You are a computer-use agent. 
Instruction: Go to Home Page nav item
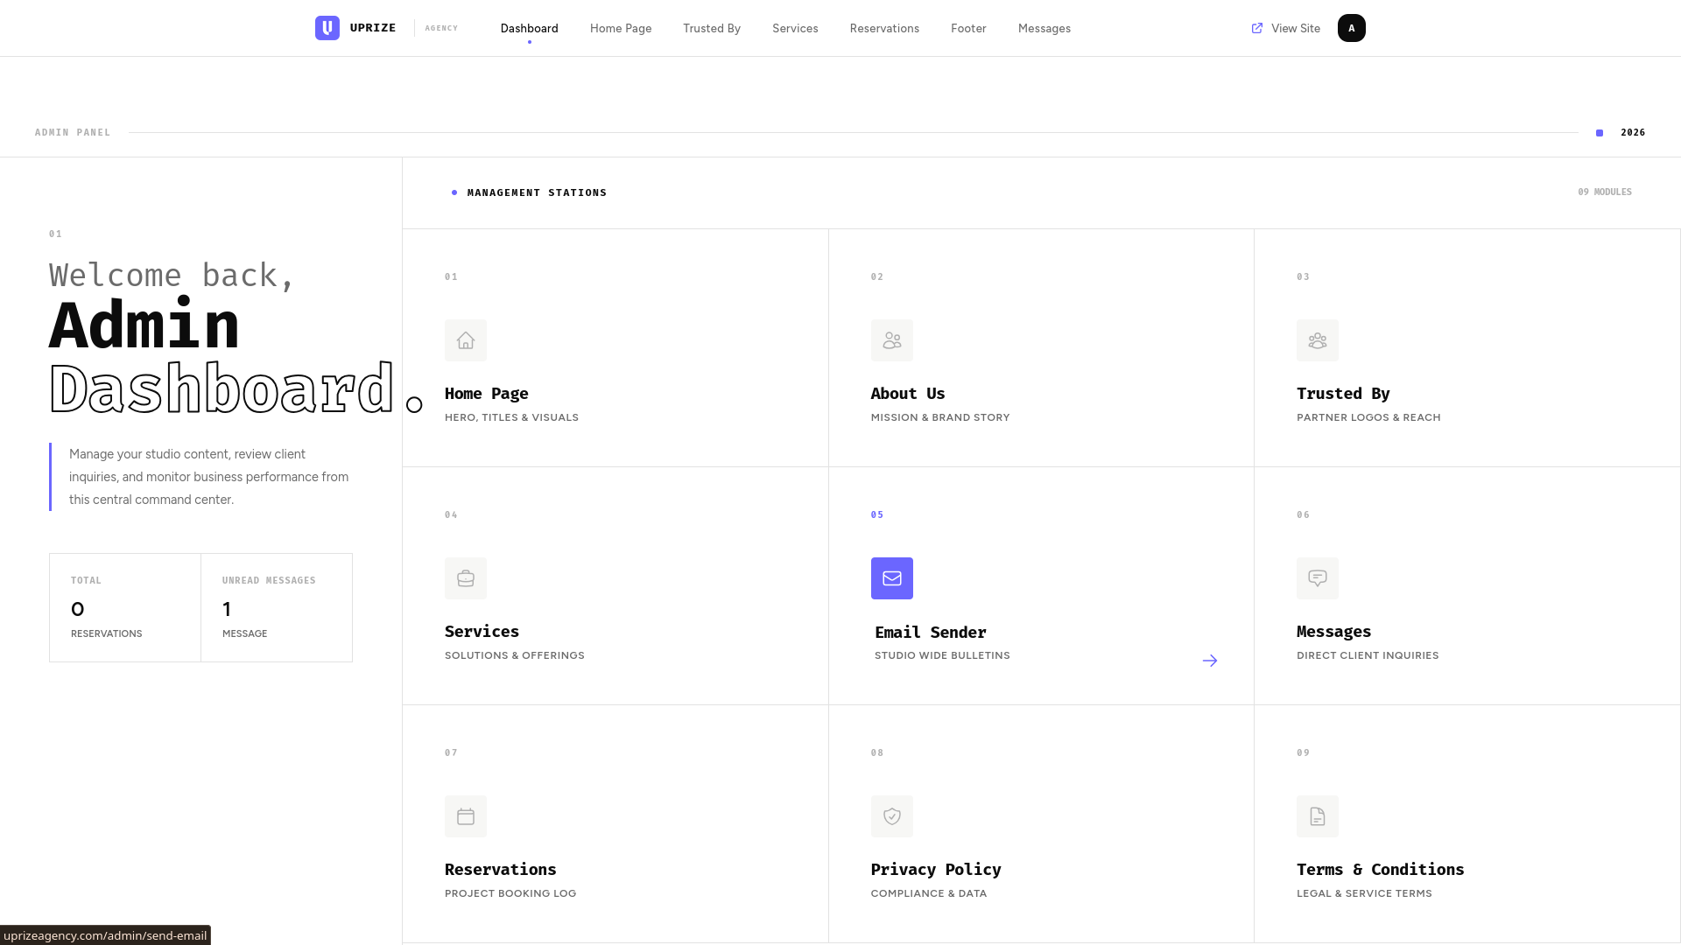[621, 28]
